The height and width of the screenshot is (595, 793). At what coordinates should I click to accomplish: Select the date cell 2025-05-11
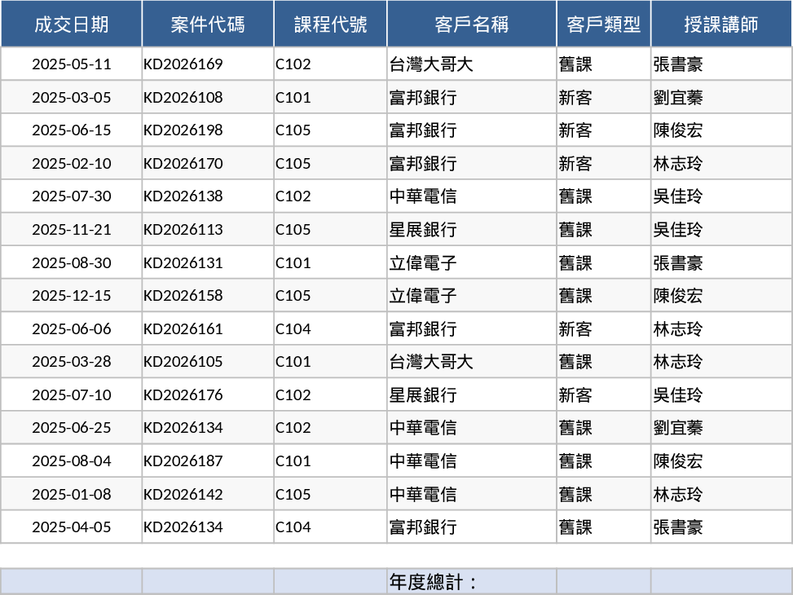(x=71, y=64)
